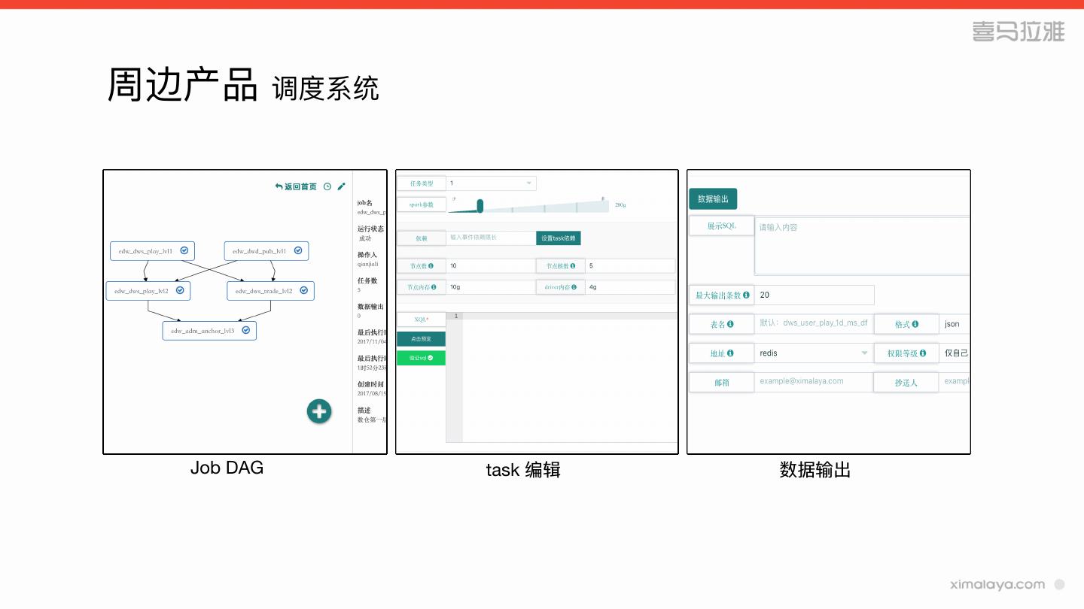Click the 设置task依赖 button
The height and width of the screenshot is (609, 1084).
[559, 238]
